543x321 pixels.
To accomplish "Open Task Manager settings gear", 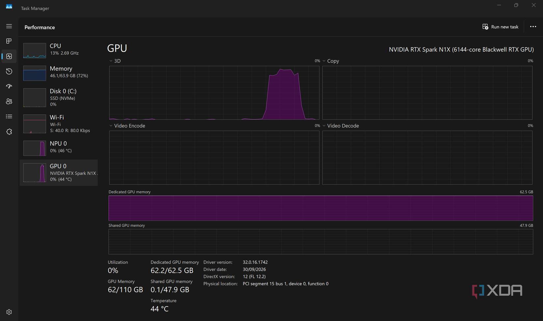I will click(9, 312).
